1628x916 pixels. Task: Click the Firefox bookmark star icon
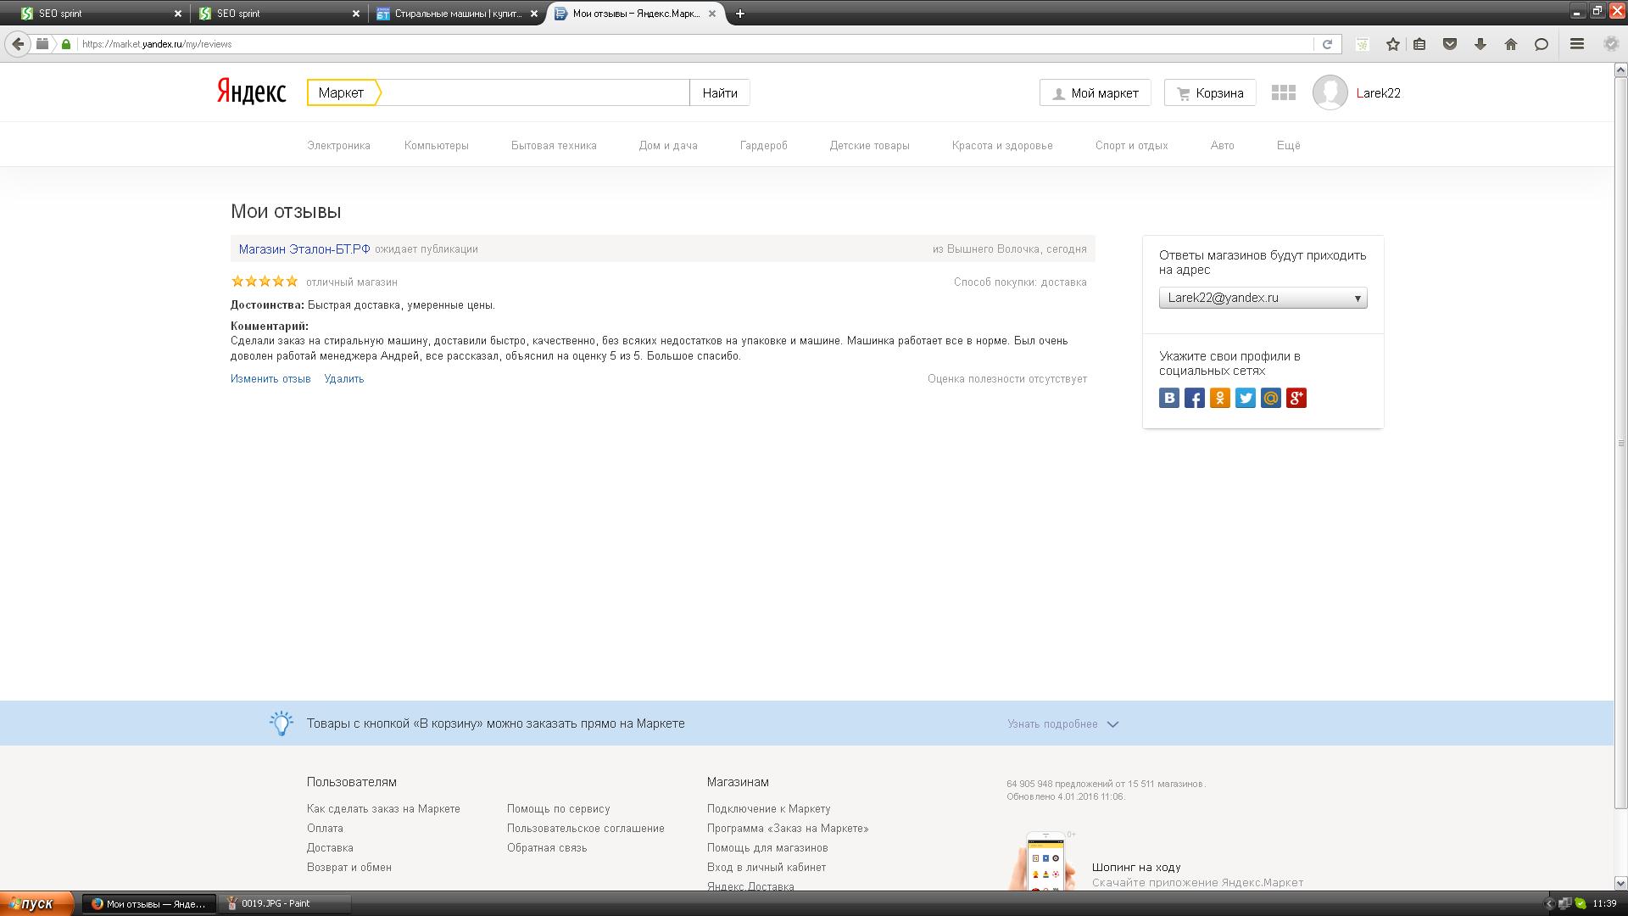1392,44
